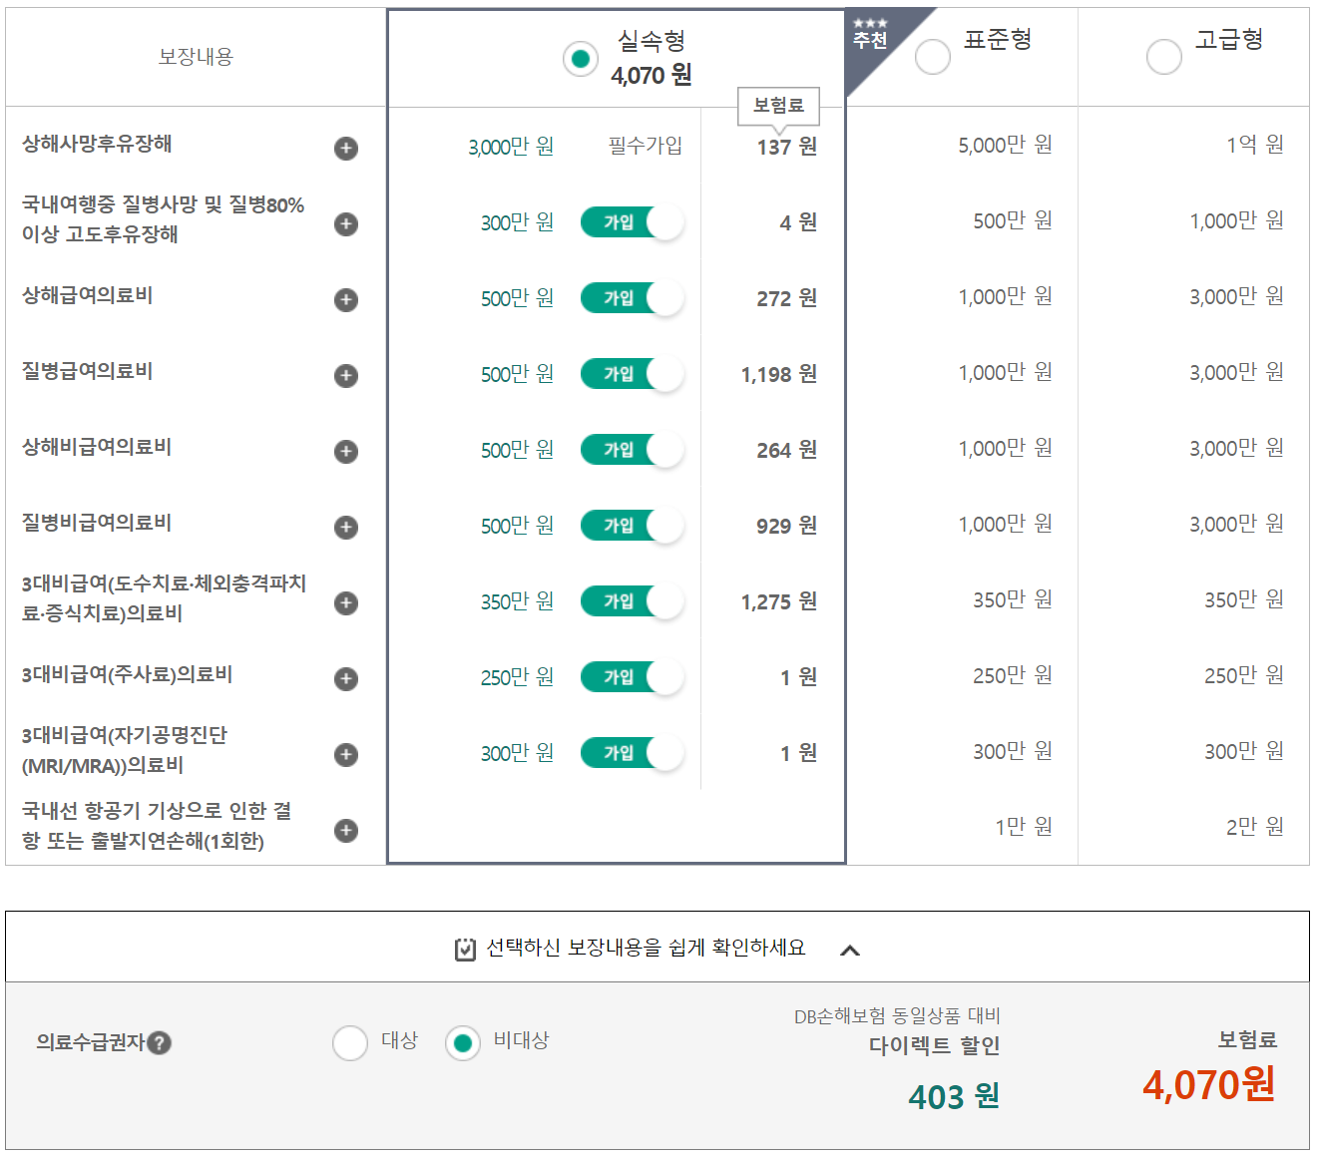Viewport: 1317px width, 1158px height.
Task: Open details for 질병급여의료비 coverage
Action: [x=345, y=376]
